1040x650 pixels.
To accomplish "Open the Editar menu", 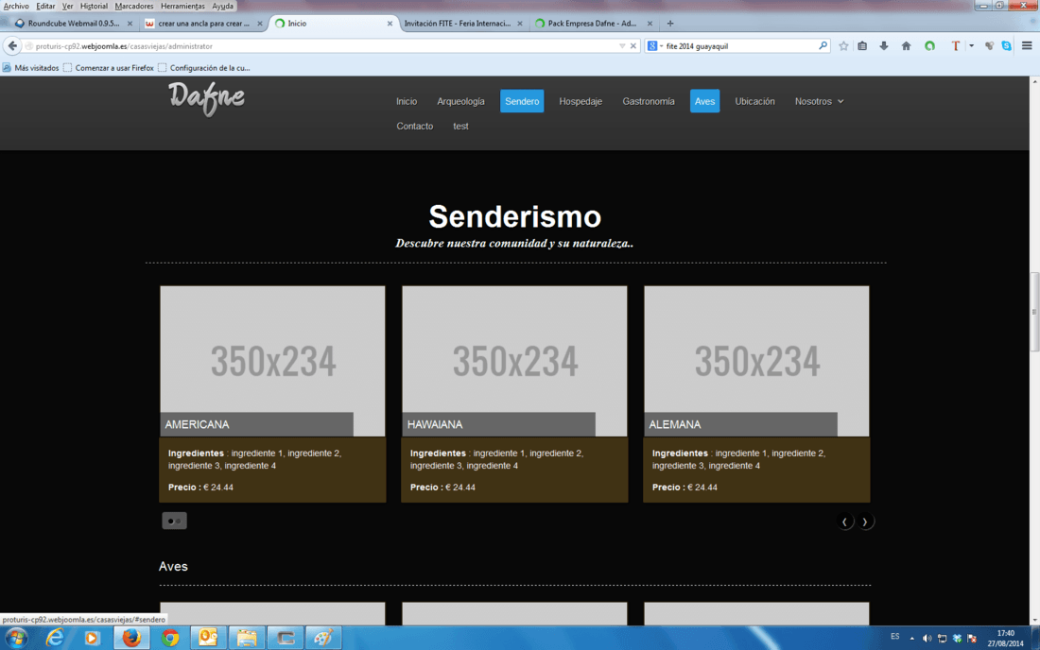I will (x=45, y=6).
